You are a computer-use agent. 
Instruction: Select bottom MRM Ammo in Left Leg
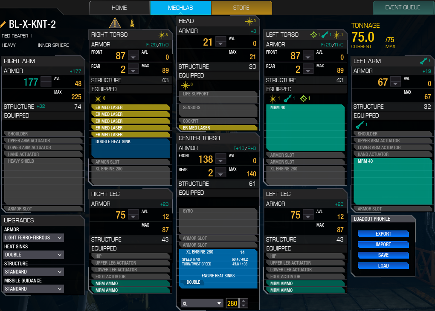305,290
